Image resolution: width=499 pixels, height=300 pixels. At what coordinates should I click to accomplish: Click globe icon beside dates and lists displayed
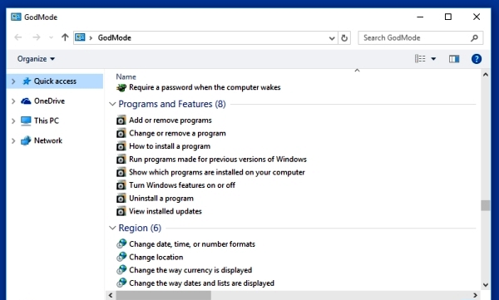(121, 283)
